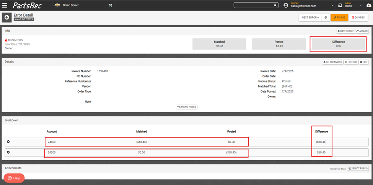Open the profile dropdown chevron

pos(332,5)
